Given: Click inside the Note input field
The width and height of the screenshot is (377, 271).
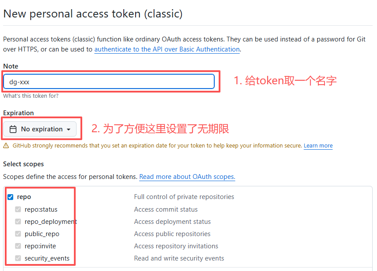Looking at the screenshot, I should point(109,81).
